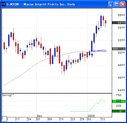Click the 17 date label on the time axis
127x123 pixels.
[x=18, y=119]
